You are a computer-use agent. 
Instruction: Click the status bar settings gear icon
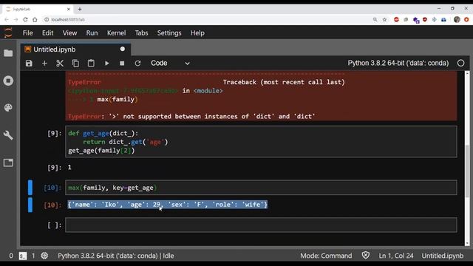(44, 256)
